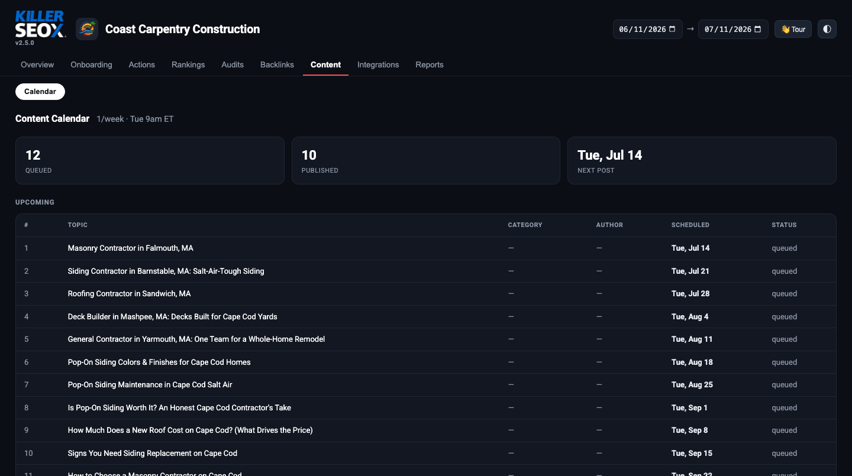Click the 1/week · Tue 9am ET schedule text
Image resolution: width=852 pixels, height=476 pixels.
135,119
